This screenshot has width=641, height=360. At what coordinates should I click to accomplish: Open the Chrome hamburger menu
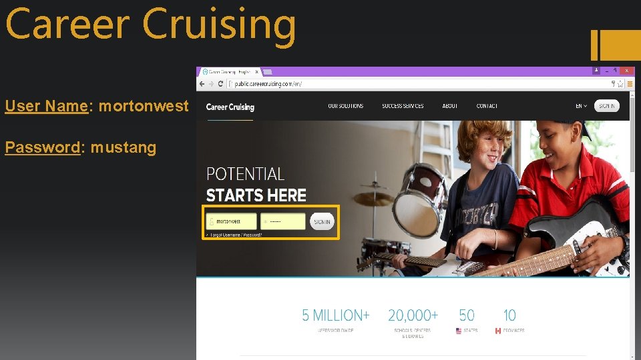630,84
